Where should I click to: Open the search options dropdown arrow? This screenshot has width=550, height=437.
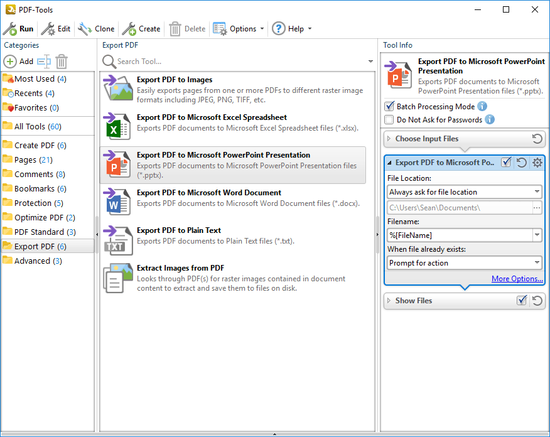point(370,62)
